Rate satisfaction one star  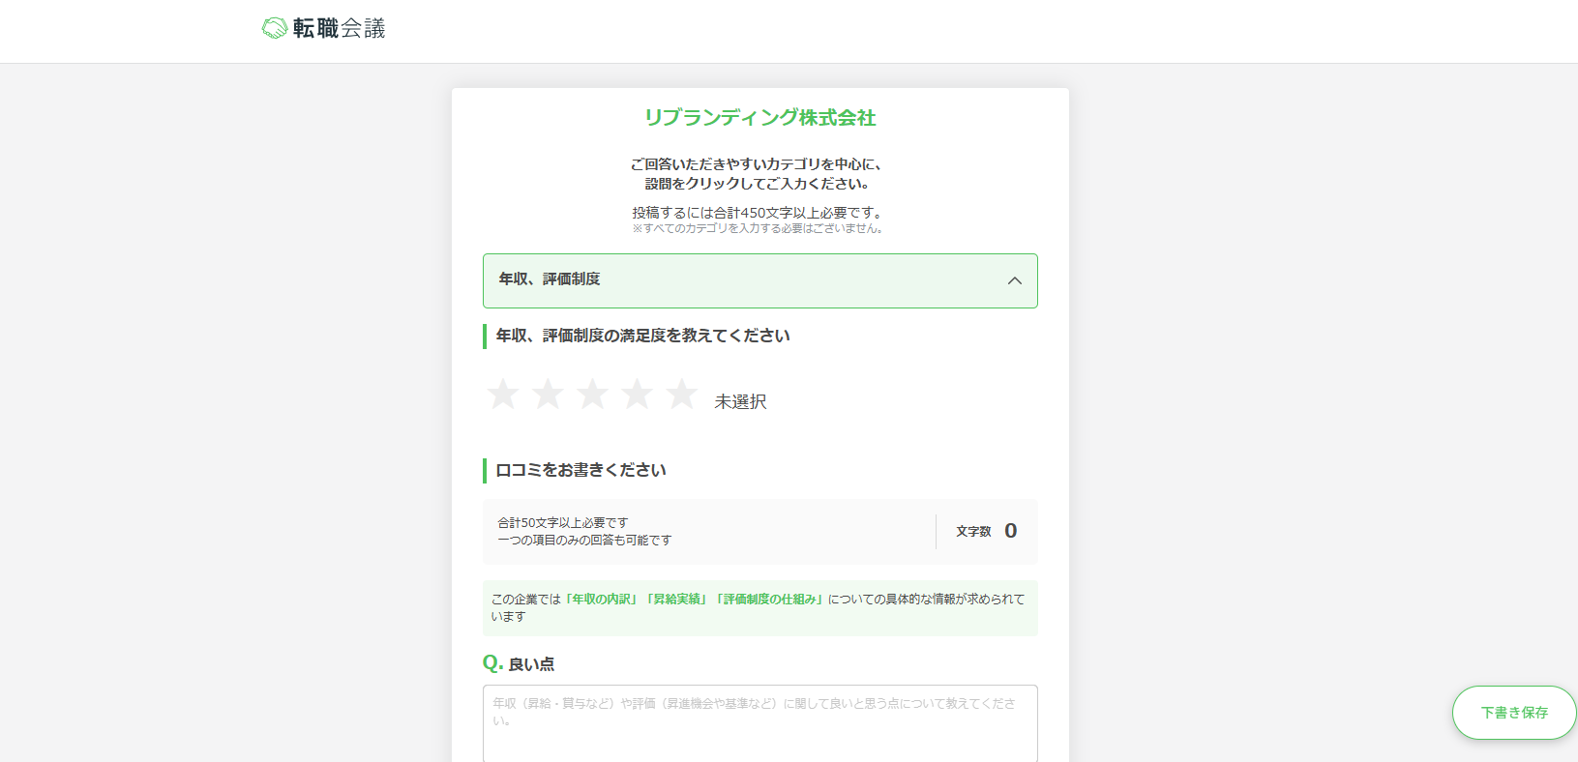[x=503, y=395]
